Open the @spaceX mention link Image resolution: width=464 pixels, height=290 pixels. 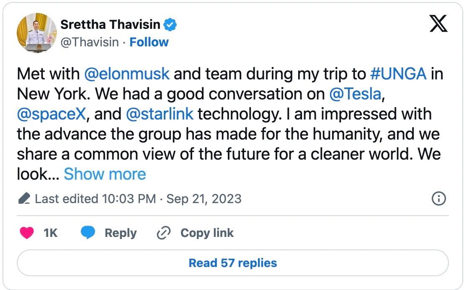click(51, 114)
